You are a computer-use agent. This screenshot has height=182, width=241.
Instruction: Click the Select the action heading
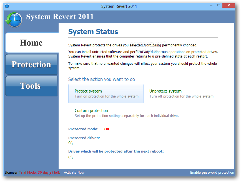coord(102,79)
